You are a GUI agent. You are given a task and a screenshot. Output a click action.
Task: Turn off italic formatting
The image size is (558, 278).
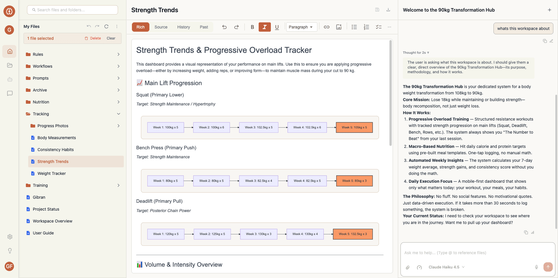[x=264, y=27]
